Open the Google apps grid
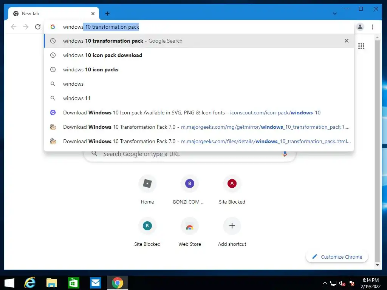387x290 pixels. click(361, 46)
